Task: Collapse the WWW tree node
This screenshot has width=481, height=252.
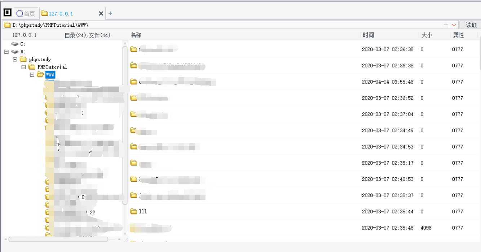Action: [x=32, y=75]
